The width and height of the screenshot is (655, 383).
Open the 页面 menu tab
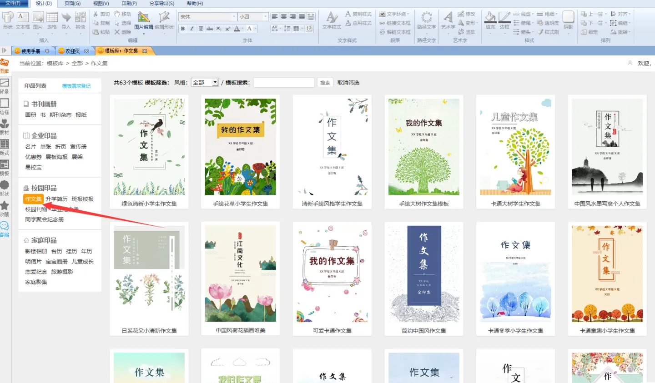[x=72, y=3]
